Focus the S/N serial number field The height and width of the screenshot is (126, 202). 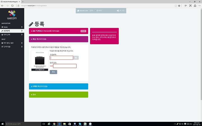(x=65, y=66)
